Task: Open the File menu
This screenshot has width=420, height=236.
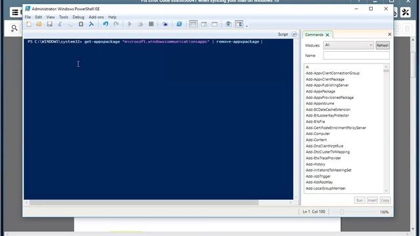Action: click(28, 17)
